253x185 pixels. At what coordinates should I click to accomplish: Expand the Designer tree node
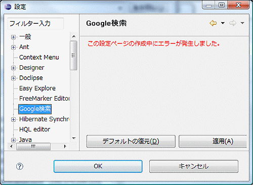13,68
